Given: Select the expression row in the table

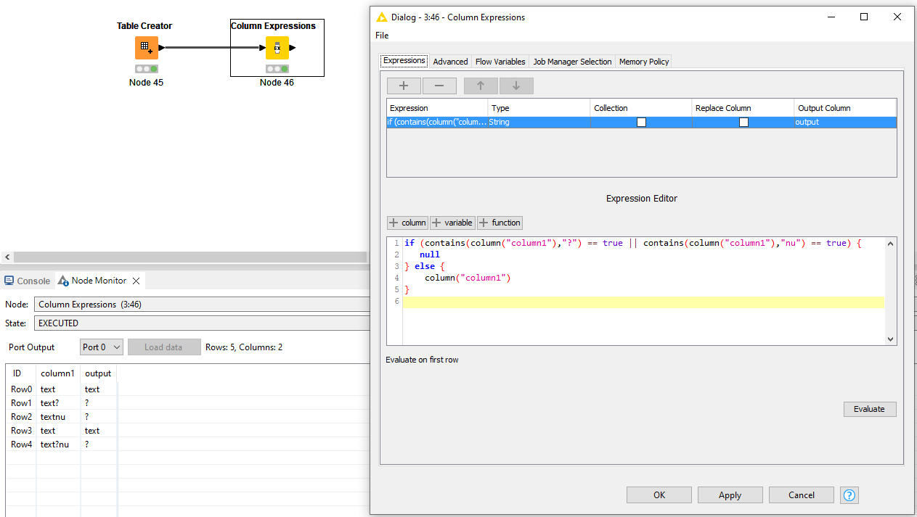Looking at the screenshot, I should click(x=641, y=123).
